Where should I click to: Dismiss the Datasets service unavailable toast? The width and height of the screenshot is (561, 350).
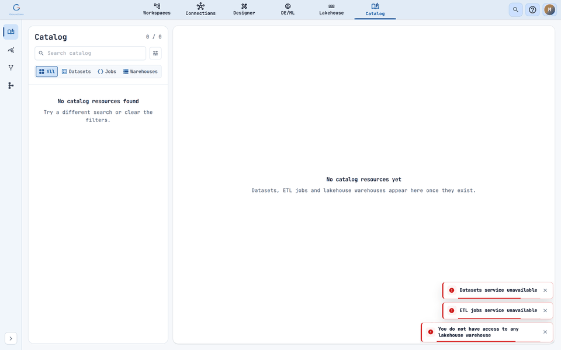coord(545,290)
